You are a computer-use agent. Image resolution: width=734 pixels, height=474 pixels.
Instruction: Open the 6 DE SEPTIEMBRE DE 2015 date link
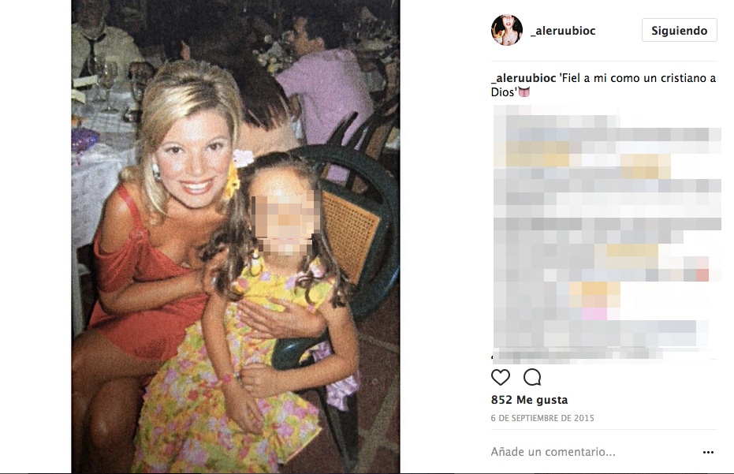[542, 418]
